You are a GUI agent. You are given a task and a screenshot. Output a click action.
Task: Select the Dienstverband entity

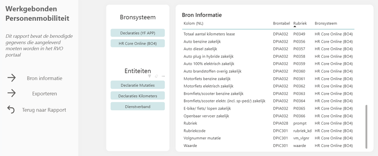138,107
